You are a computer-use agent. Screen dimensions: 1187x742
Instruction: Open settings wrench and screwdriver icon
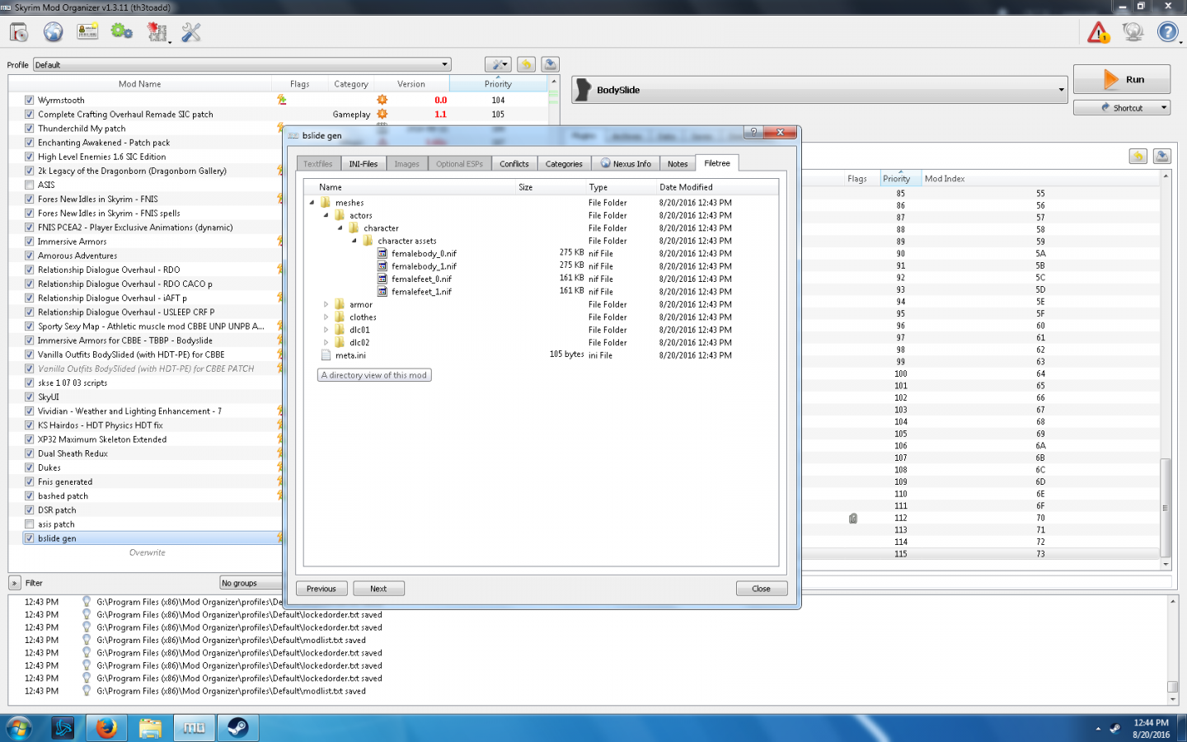(191, 32)
